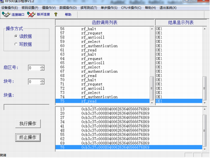
Task: Click the up arrow of result list scrollbar
Action: pos(205,29)
